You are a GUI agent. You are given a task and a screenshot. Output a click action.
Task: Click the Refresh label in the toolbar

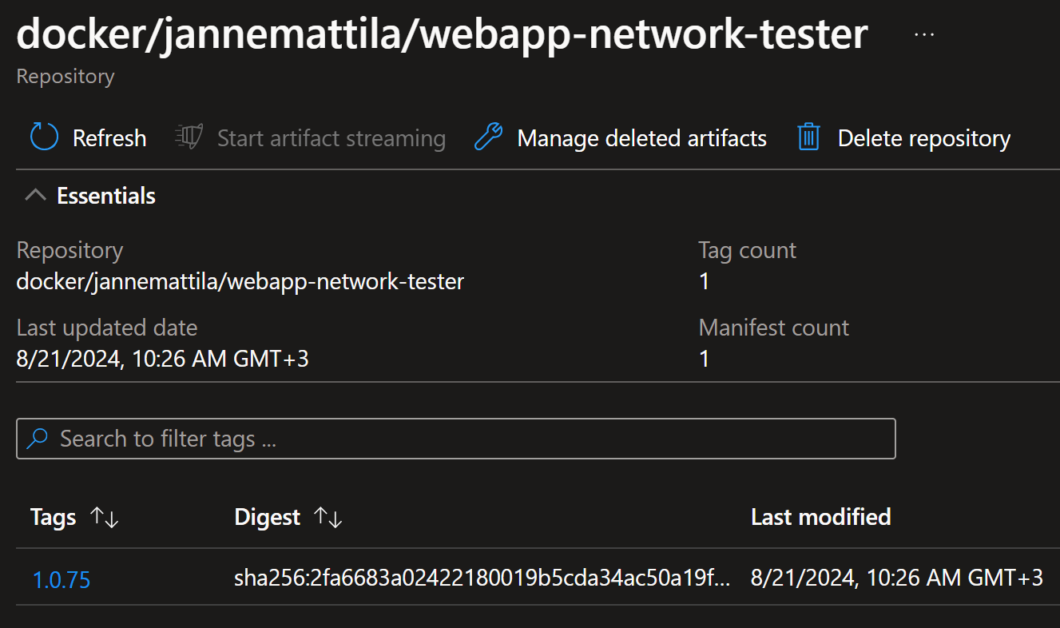click(x=109, y=138)
